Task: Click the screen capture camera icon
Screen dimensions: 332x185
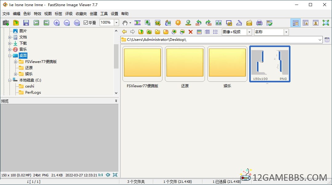Action: coord(6,23)
